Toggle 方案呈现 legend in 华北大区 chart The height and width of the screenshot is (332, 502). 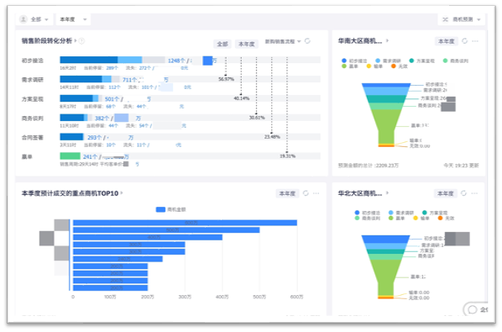click(x=435, y=213)
